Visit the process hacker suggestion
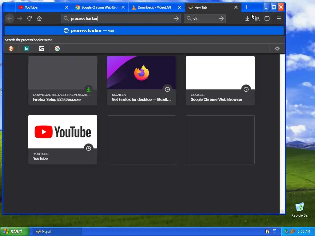The image size is (315, 236). click(144, 31)
